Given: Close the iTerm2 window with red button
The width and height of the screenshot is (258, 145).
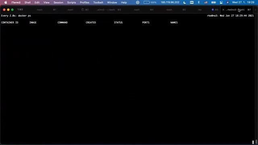Looking at the screenshot, I should coord(4,10).
